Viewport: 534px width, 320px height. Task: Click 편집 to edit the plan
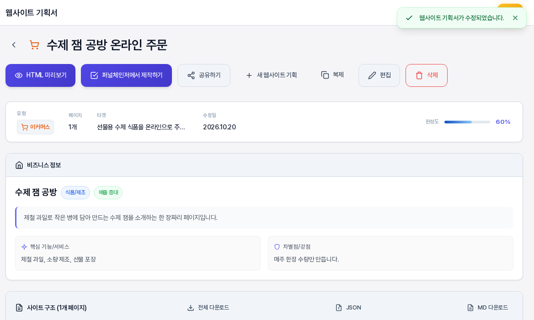pyautogui.click(x=379, y=75)
